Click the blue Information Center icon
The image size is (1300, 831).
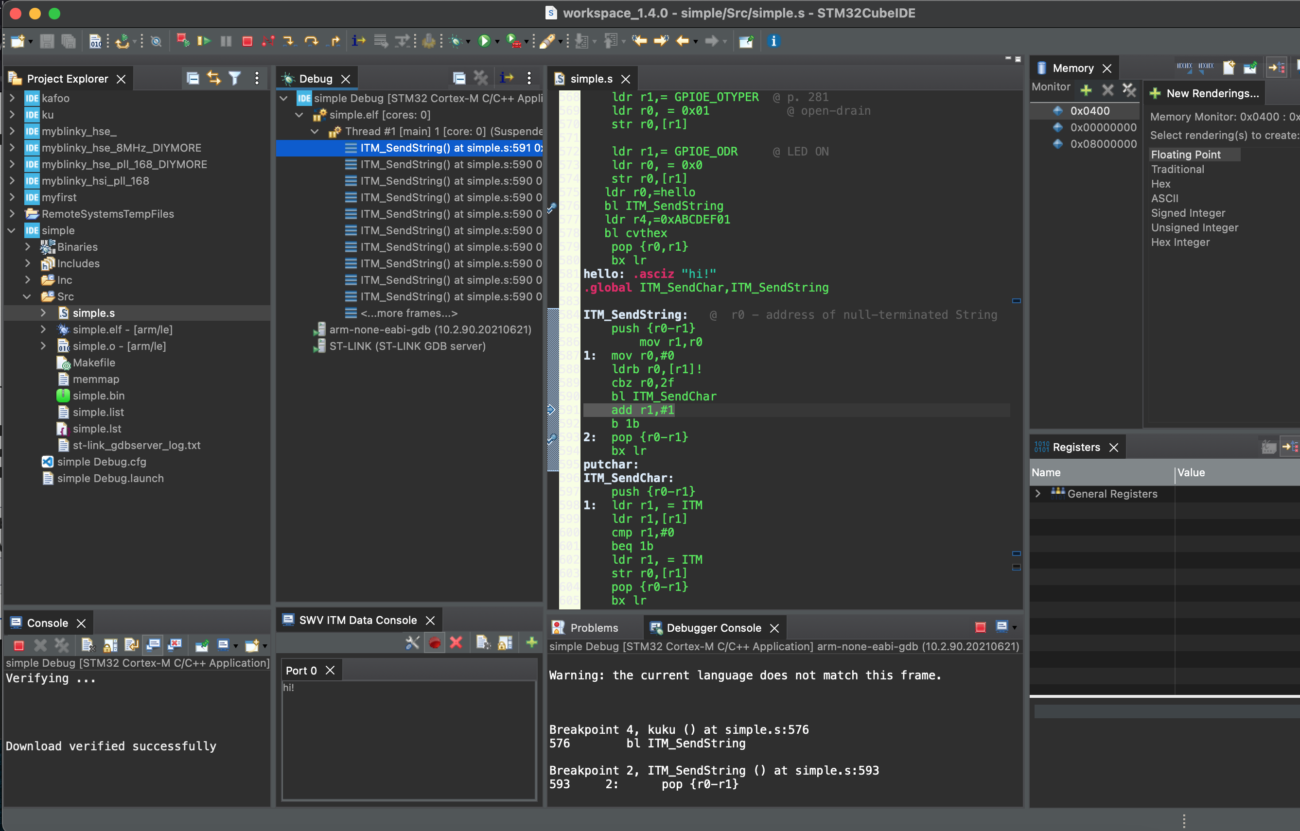[773, 41]
